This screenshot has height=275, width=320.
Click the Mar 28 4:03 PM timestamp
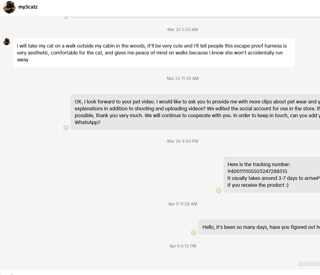point(183,141)
